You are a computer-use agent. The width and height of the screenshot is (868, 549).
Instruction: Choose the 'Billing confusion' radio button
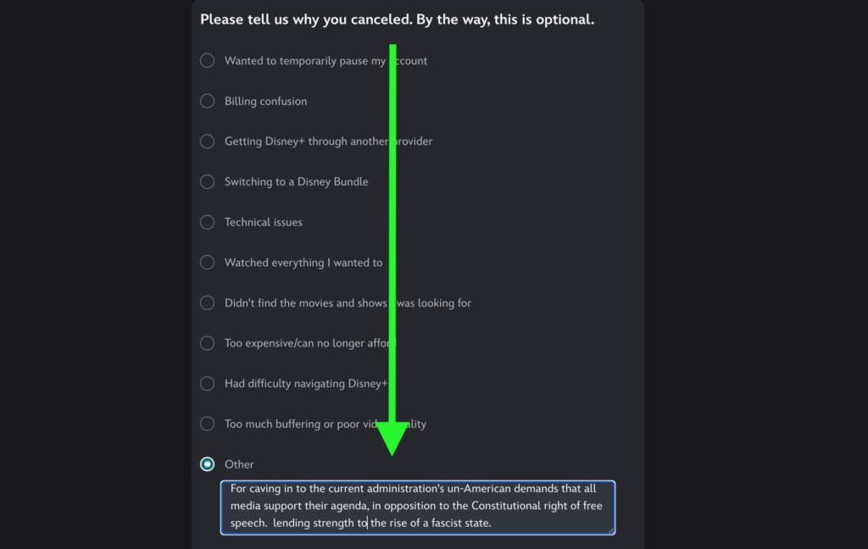208,102
